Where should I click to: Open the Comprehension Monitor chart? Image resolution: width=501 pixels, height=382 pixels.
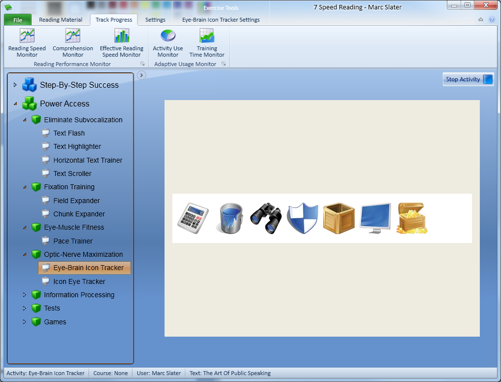tap(73, 43)
